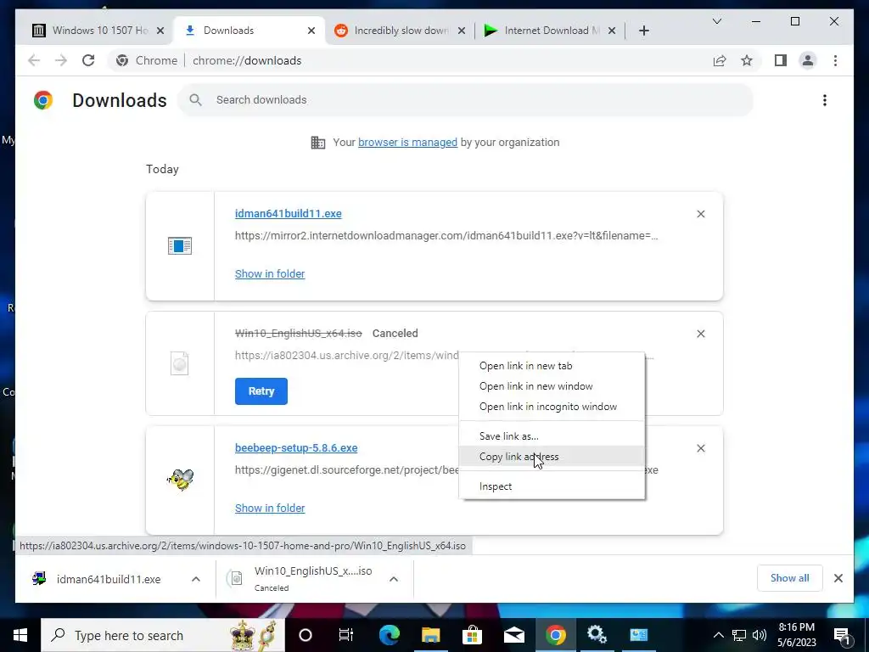Open the beebeep-setup-5.8.6.exe file link
Screen dimensions: 869x652
(296, 448)
